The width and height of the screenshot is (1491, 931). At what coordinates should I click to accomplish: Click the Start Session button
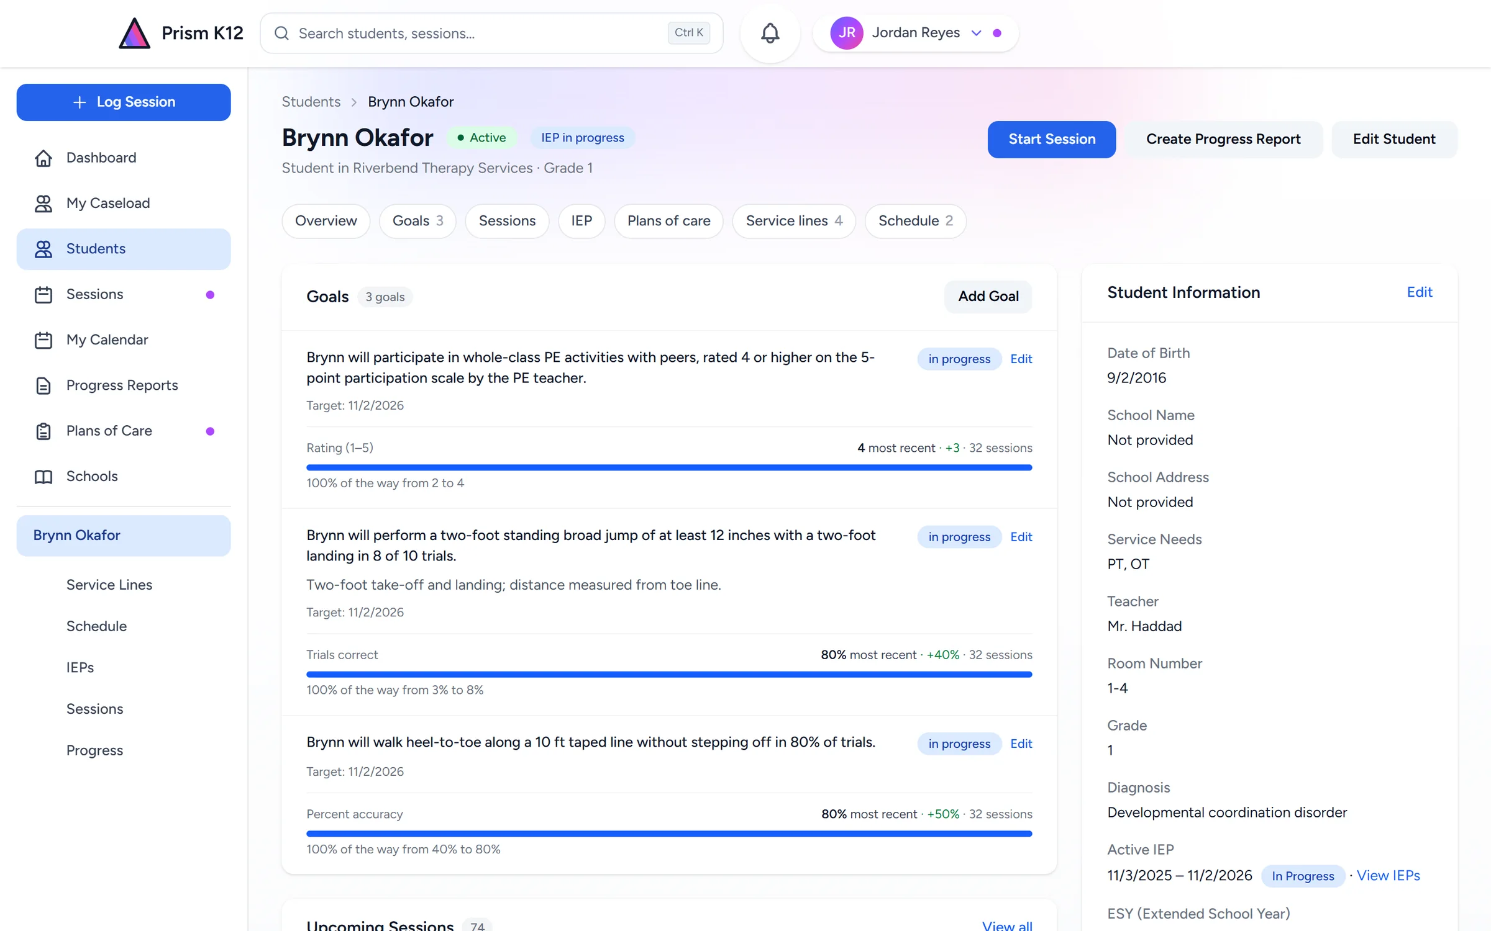click(1051, 139)
